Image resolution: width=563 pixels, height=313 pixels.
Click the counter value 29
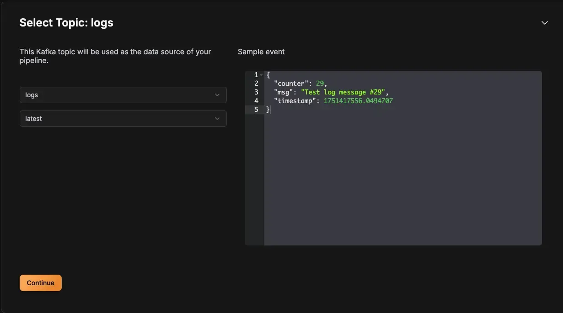coord(320,83)
